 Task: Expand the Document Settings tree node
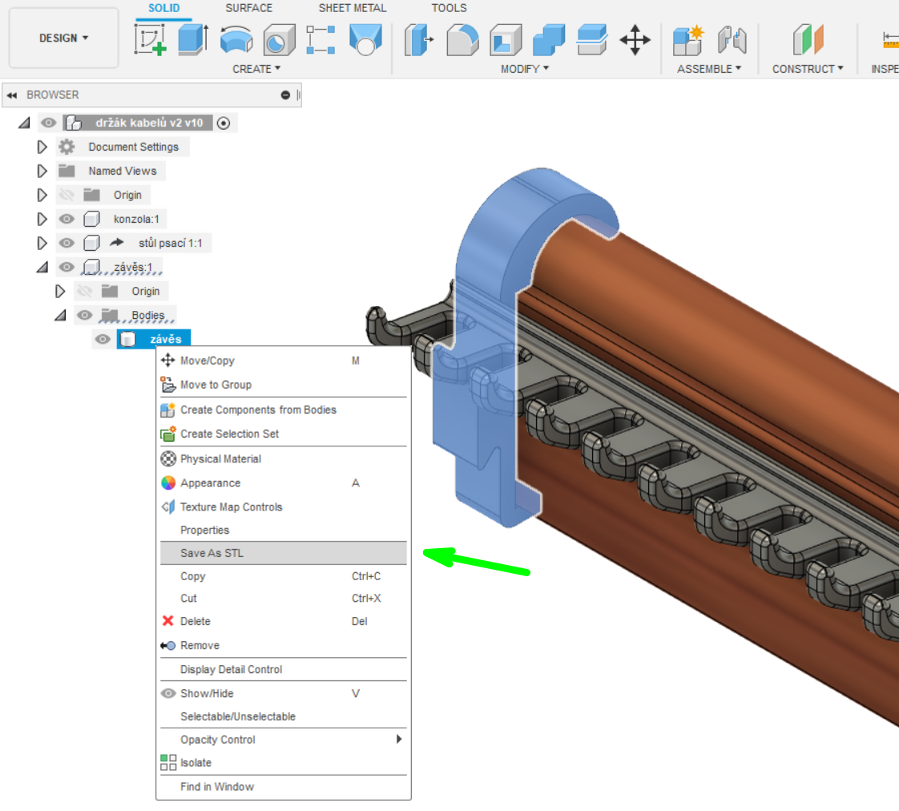point(42,147)
